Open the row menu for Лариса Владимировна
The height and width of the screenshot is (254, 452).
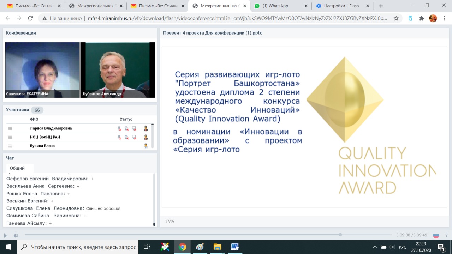tap(10, 128)
